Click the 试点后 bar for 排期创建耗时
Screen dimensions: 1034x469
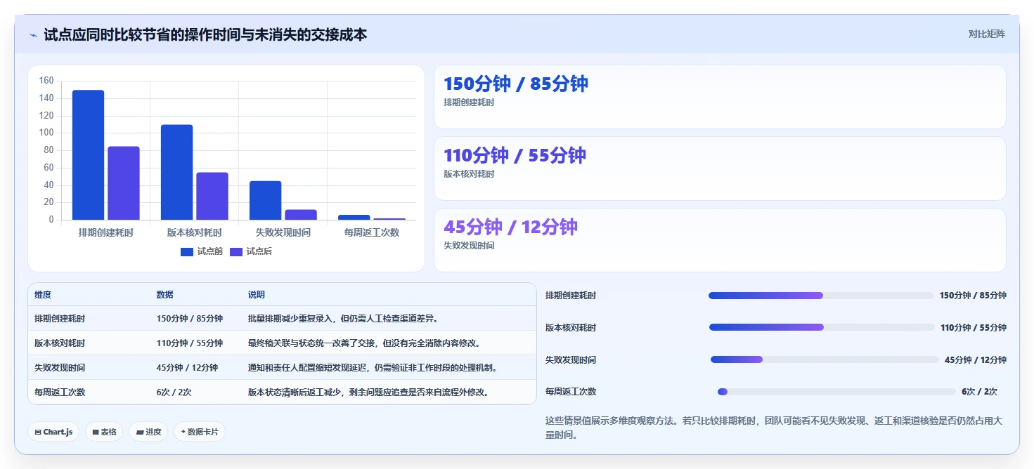(x=124, y=183)
